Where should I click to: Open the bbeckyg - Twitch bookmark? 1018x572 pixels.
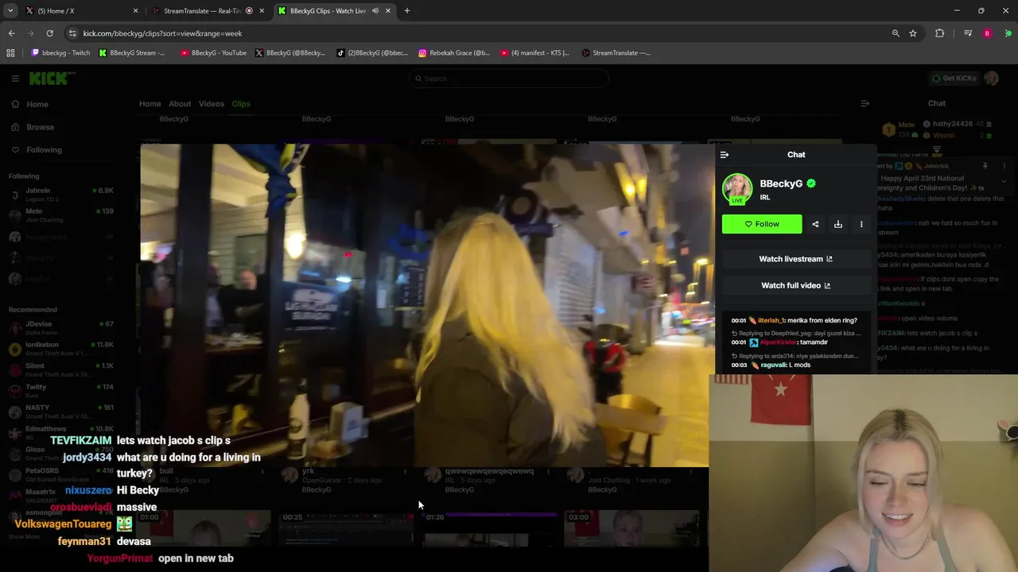(x=60, y=53)
